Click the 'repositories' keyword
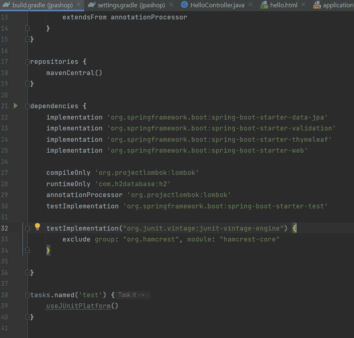The height and width of the screenshot is (338, 354). pos(54,61)
